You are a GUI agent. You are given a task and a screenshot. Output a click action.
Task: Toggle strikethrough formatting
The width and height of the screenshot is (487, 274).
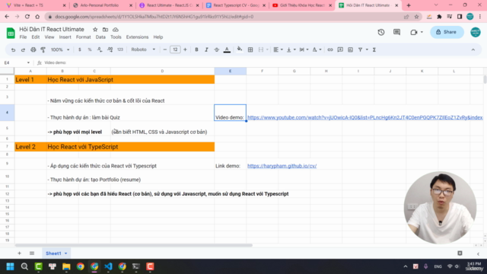[216, 49]
